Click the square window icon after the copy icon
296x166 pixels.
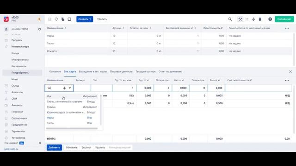[x=69, y=19]
